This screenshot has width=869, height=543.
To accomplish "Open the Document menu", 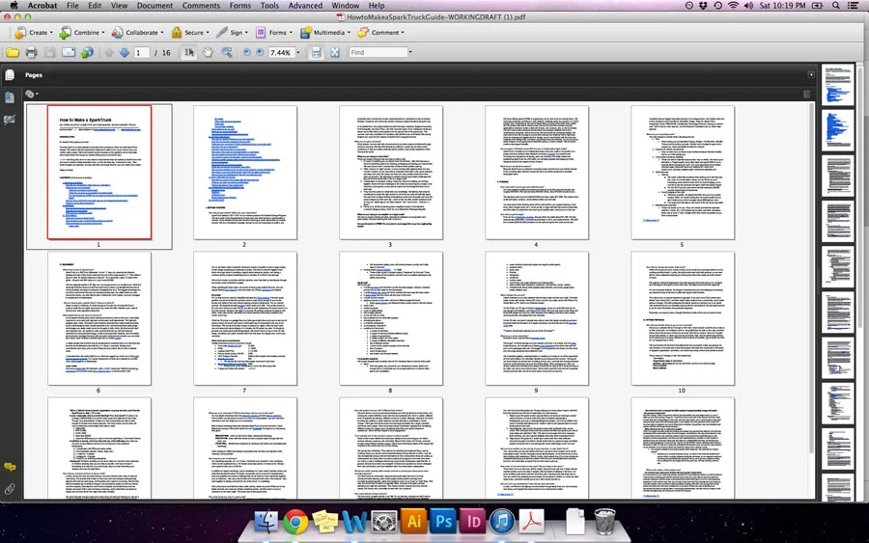I will click(x=154, y=6).
